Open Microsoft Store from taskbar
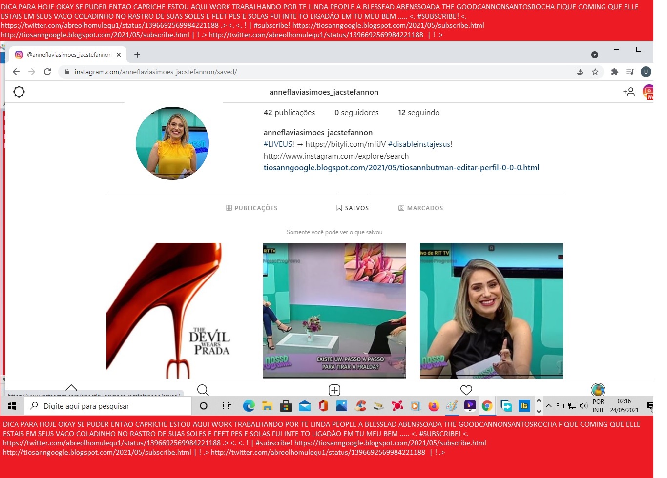The width and height of the screenshot is (667, 478). (286, 406)
